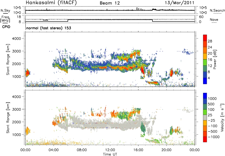Click the '3000' tick on the velocity plot
The image size is (225, 156).
(x=16, y=109)
